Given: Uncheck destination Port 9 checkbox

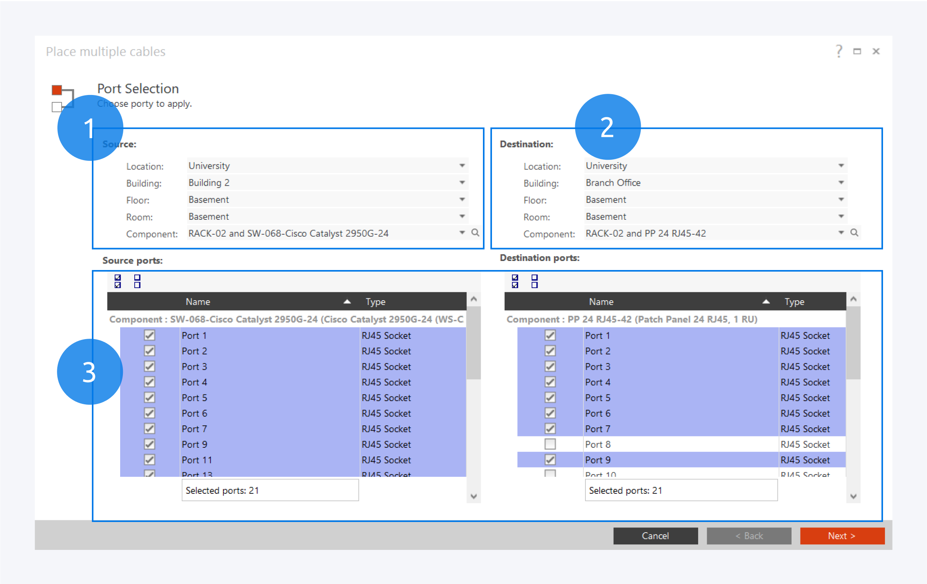Looking at the screenshot, I should click(550, 460).
